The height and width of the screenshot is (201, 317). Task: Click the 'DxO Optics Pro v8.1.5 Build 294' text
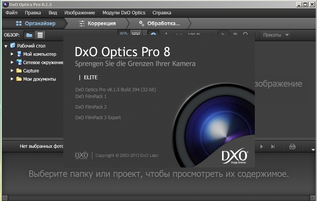pyautogui.click(x=116, y=90)
